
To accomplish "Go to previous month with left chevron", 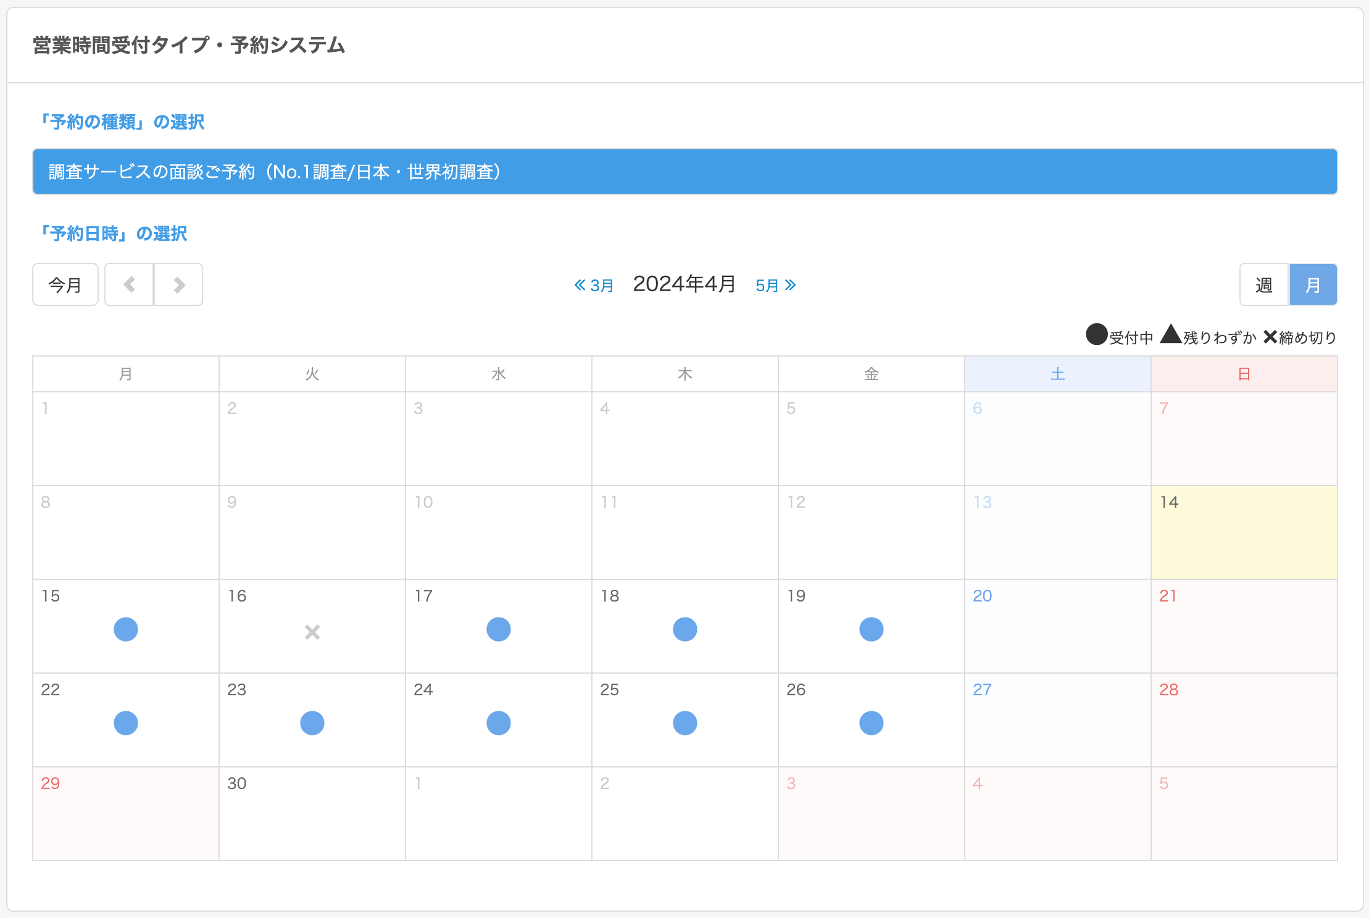I will coord(129,284).
